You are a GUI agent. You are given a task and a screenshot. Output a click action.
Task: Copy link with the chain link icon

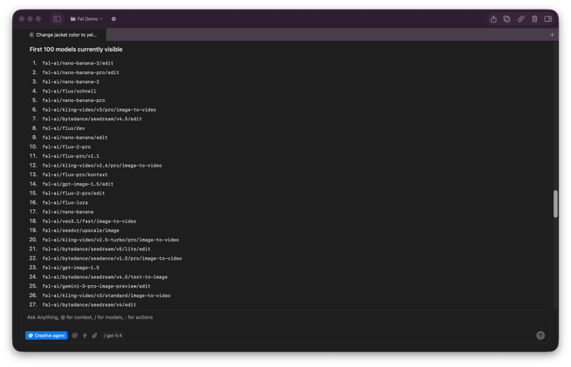coord(520,19)
